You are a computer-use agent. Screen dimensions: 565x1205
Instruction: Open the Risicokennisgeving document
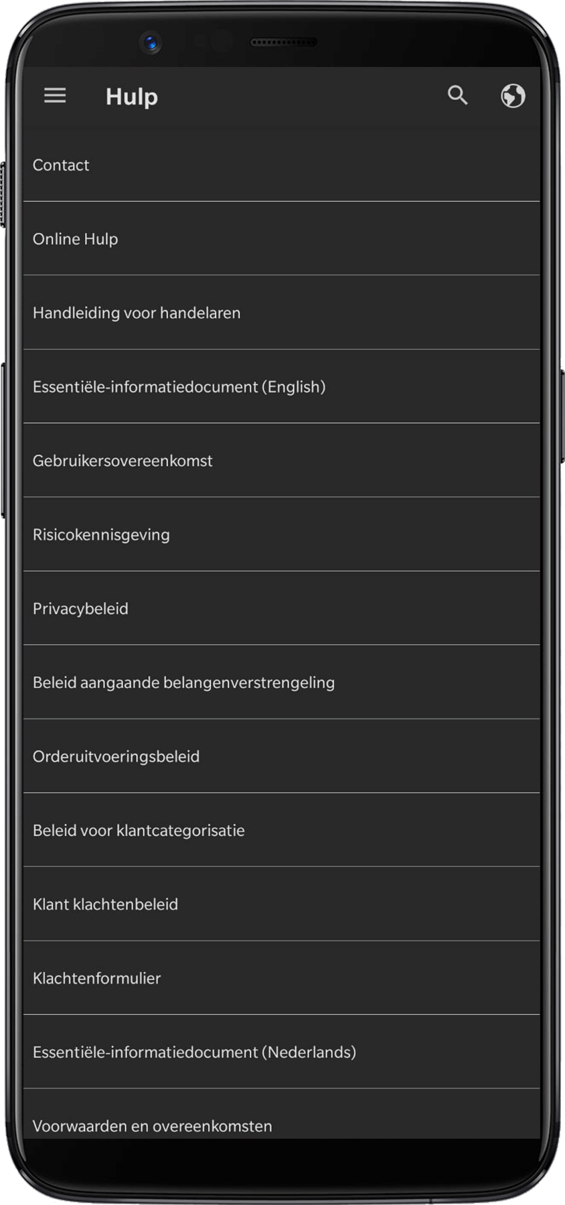coord(101,535)
